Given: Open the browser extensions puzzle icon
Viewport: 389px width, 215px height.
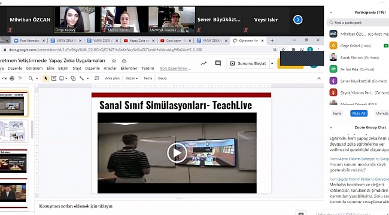Looking at the screenshot, I should 293,50.
